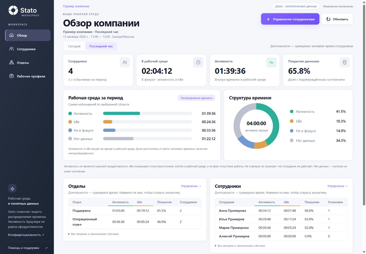This screenshot has width=366, height=254.
Task: Click the briefcase icon beside Рабочие профили
Action: coord(12,76)
